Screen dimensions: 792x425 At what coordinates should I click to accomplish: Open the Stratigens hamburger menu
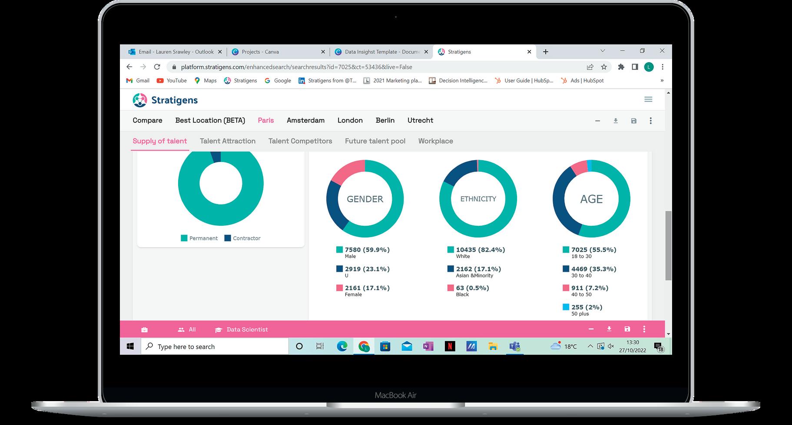[648, 99]
